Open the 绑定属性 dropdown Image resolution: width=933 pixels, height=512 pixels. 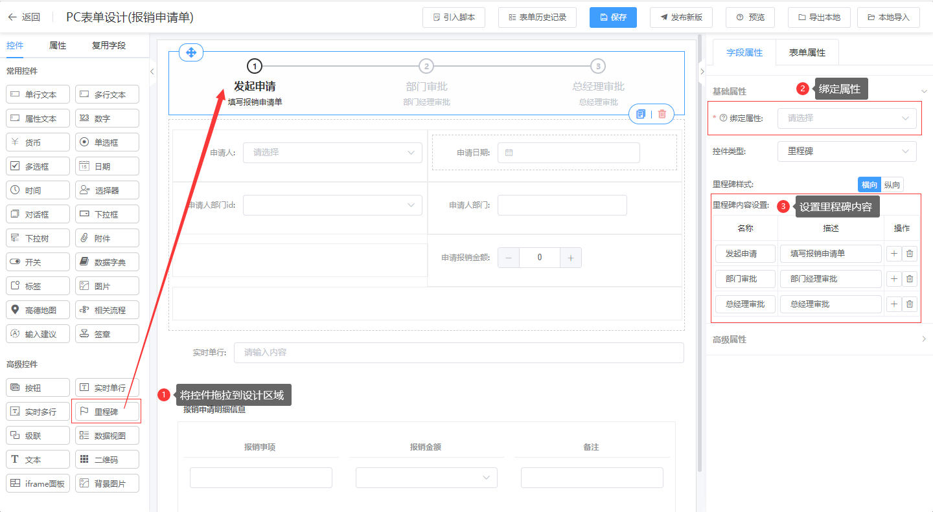(x=847, y=118)
